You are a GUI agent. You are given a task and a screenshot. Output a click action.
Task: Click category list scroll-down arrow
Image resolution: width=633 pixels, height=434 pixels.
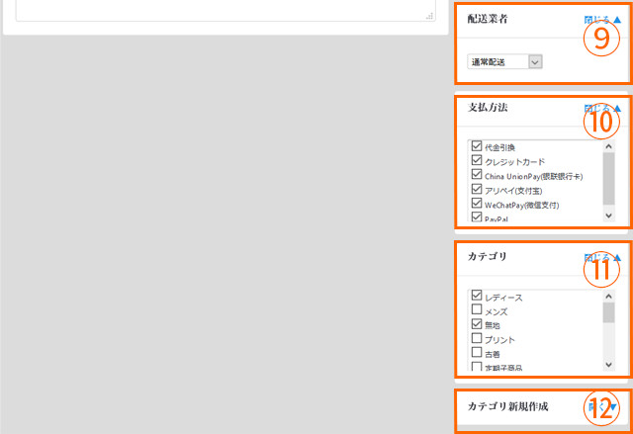(608, 364)
